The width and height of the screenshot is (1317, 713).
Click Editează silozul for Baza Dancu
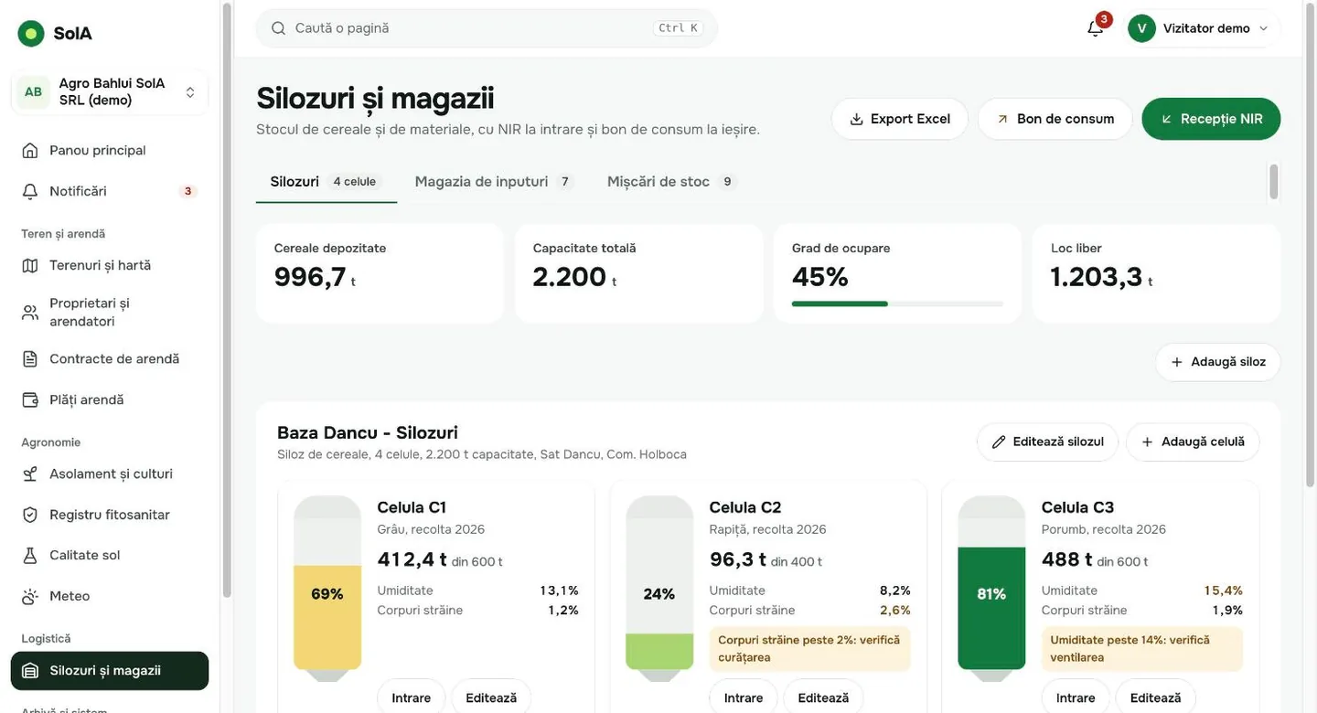coord(1048,442)
